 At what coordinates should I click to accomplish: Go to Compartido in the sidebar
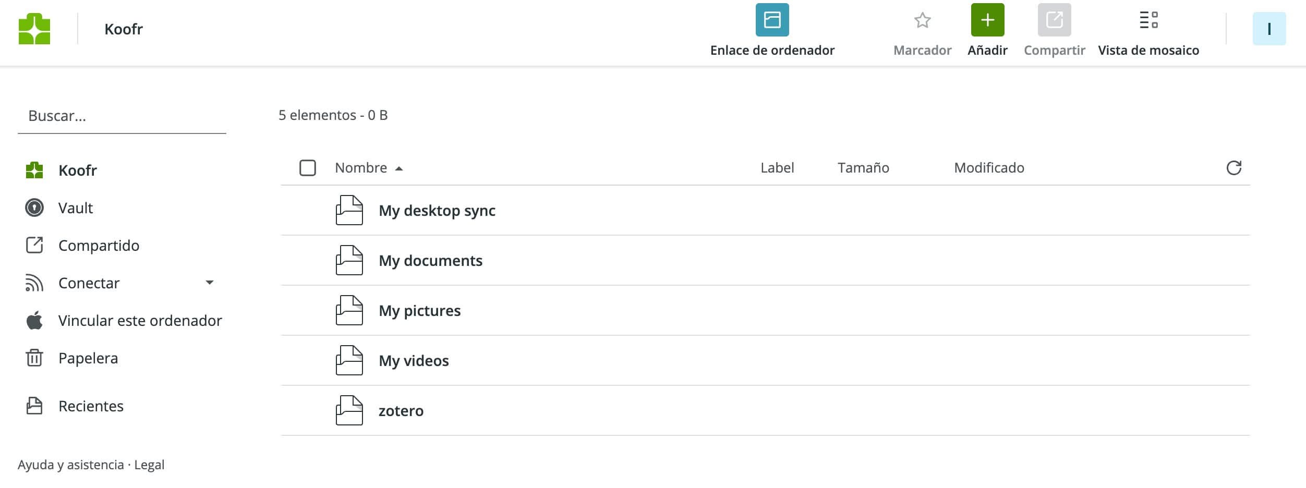pyautogui.click(x=99, y=246)
